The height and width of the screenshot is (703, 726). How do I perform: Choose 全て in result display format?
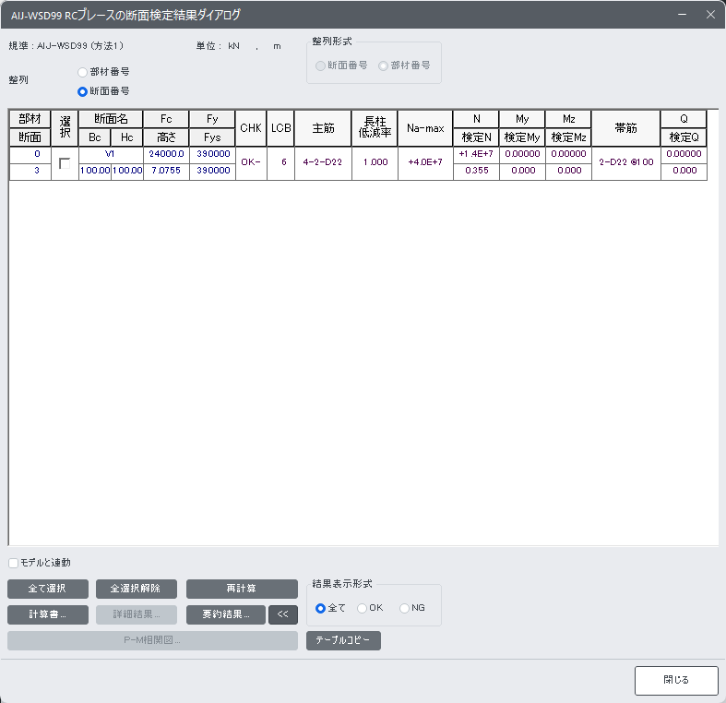[320, 608]
